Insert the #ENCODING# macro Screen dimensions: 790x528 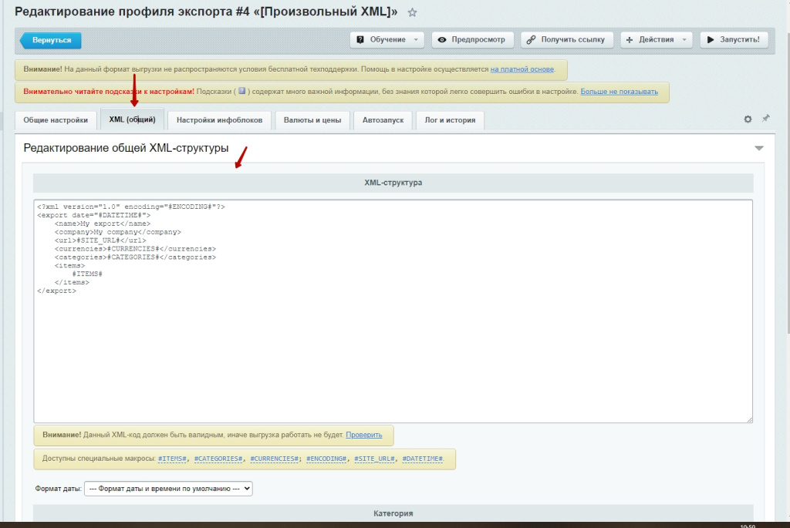326,459
